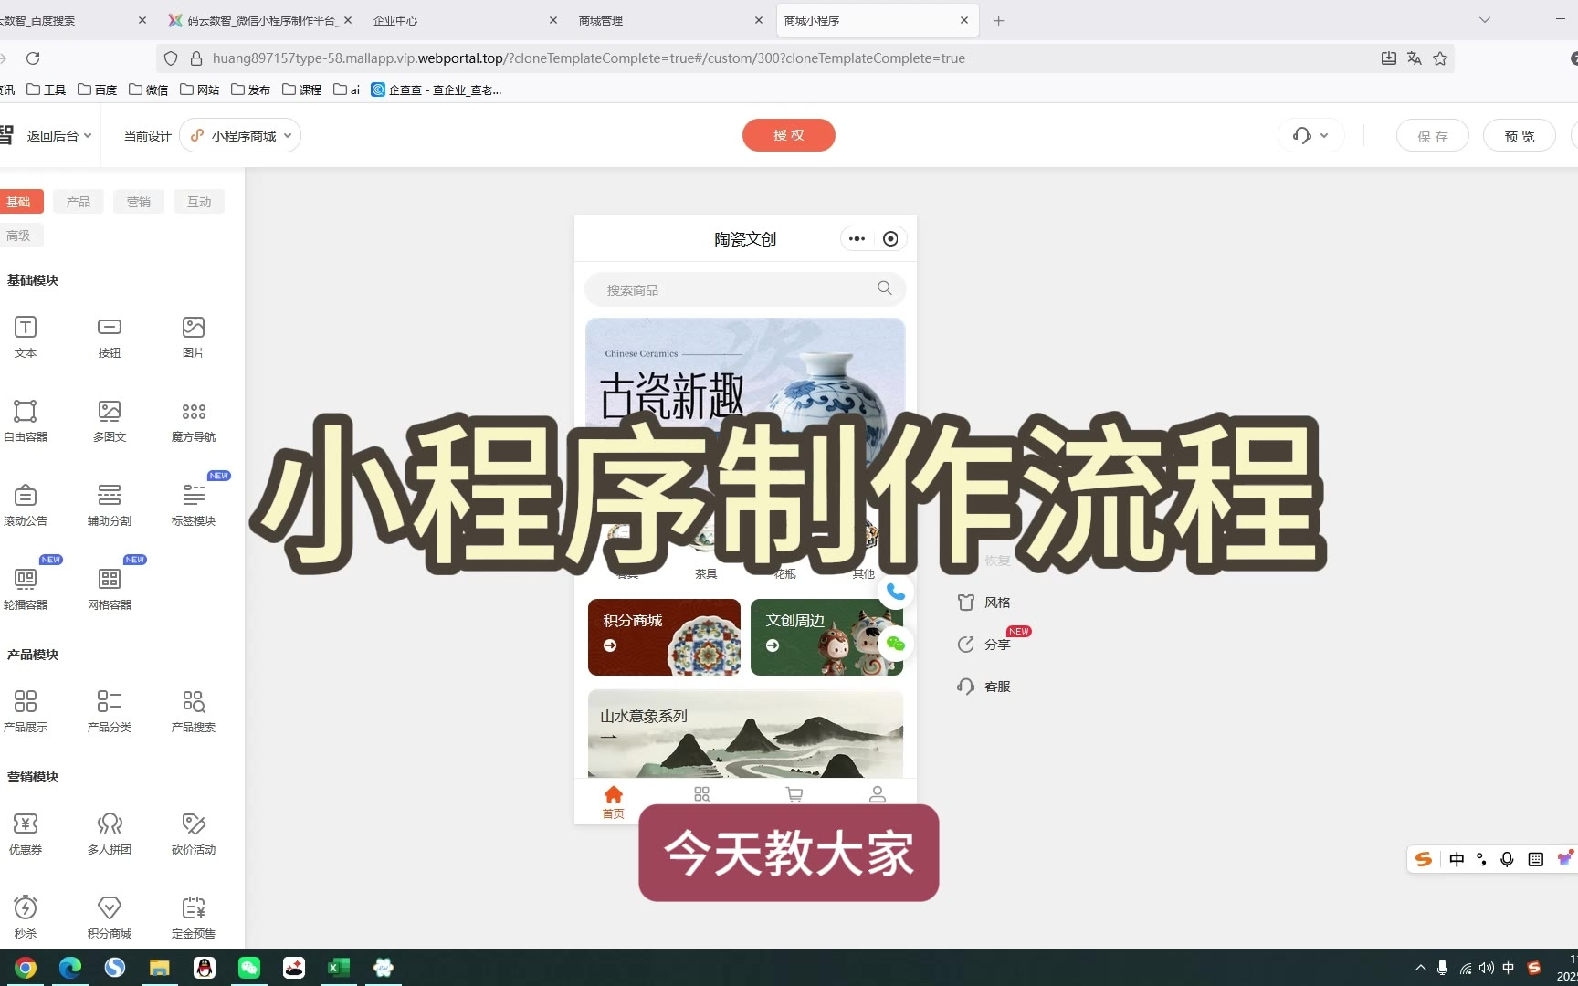Reload the browser page
This screenshot has width=1578, height=986.
click(33, 58)
